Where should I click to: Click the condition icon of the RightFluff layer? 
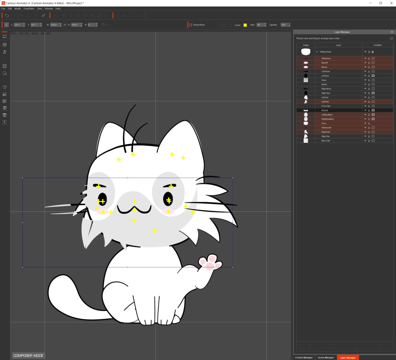(373, 132)
